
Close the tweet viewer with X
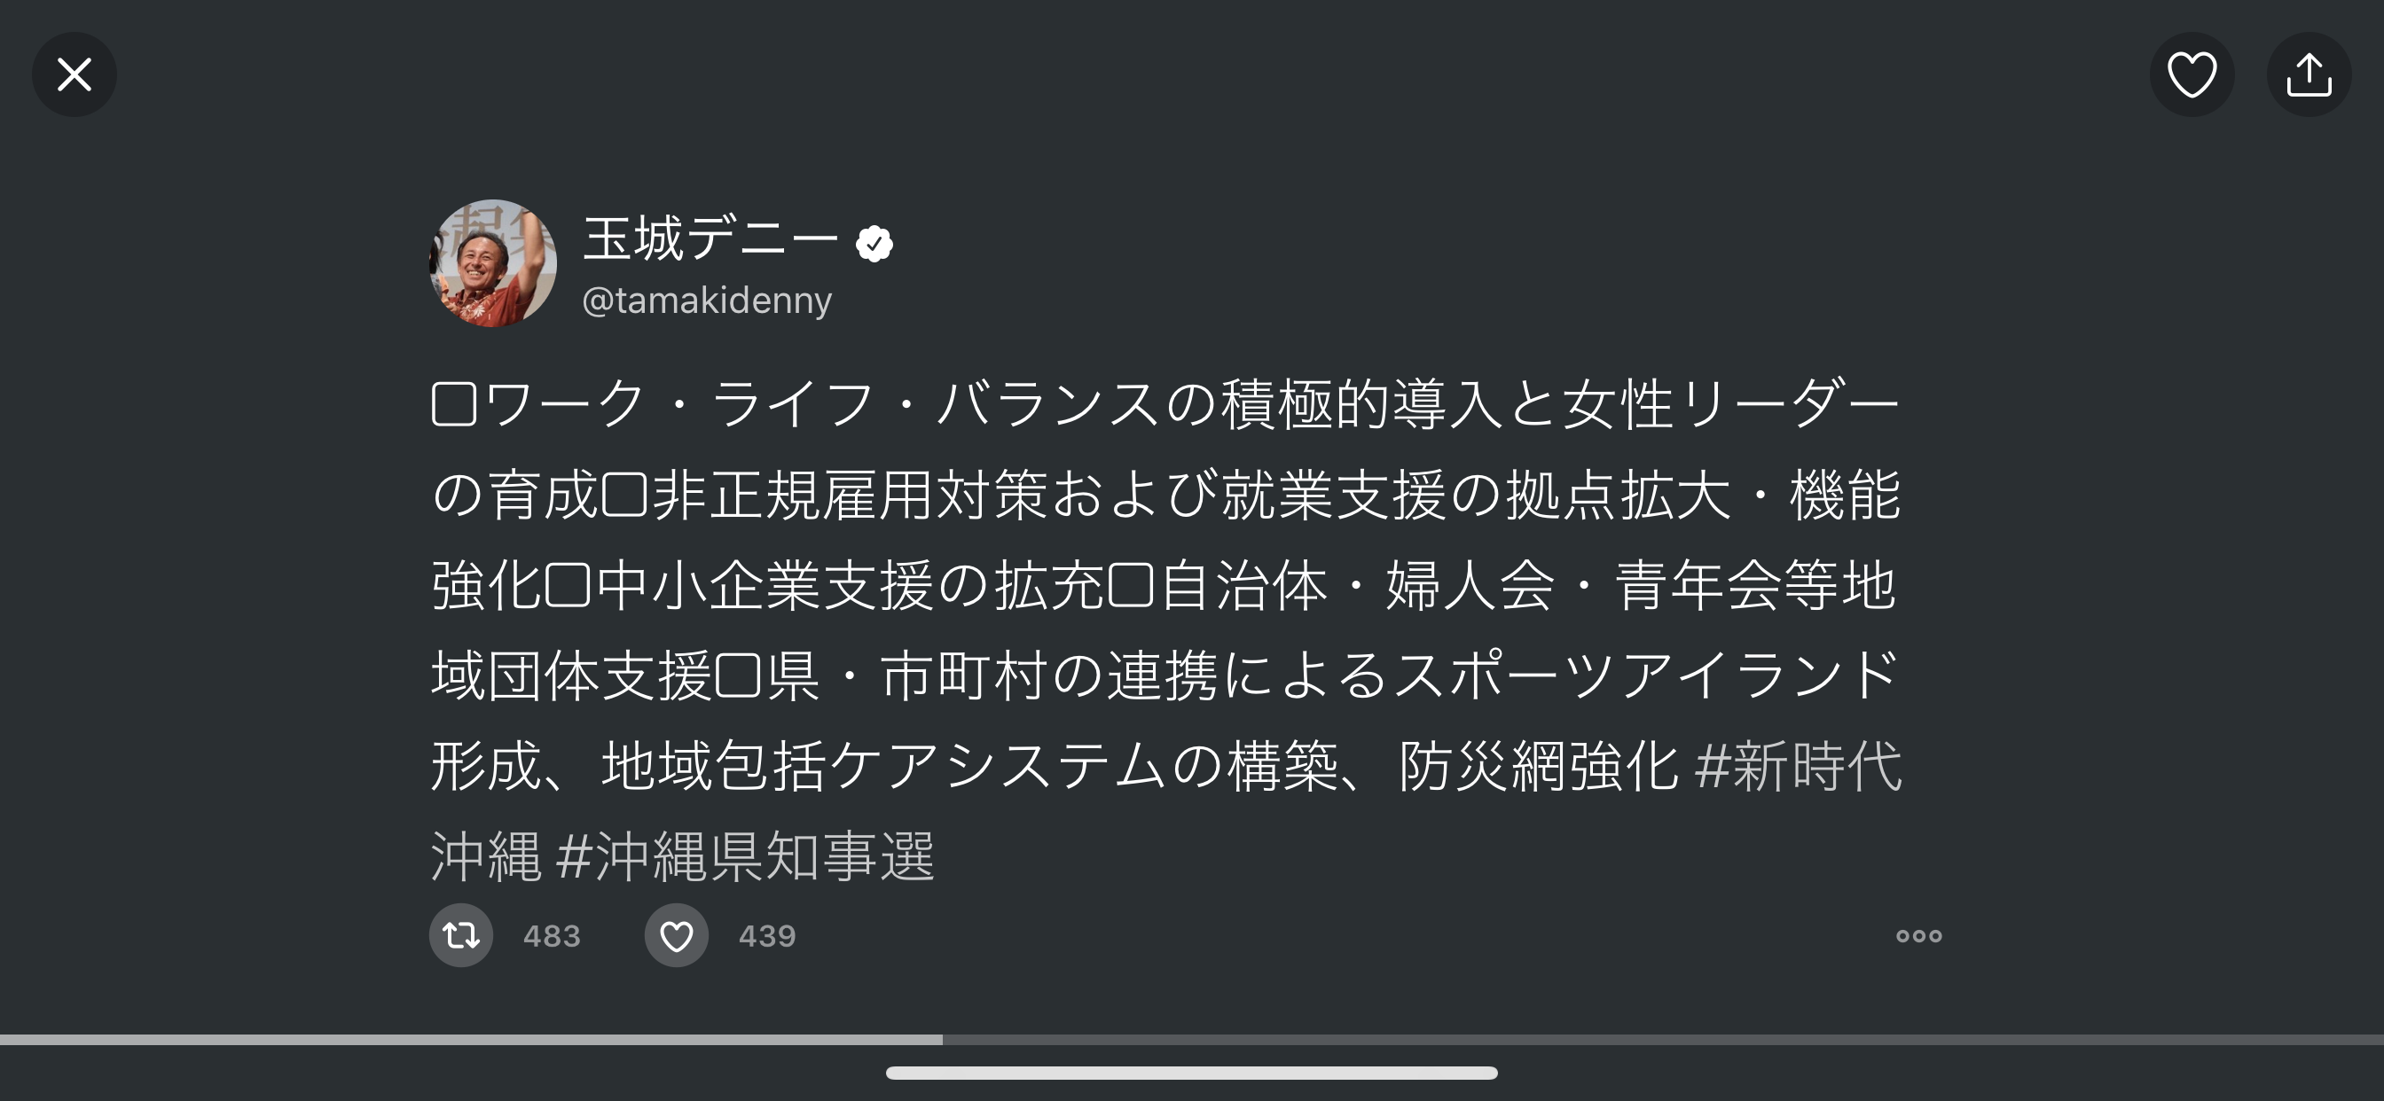(74, 74)
